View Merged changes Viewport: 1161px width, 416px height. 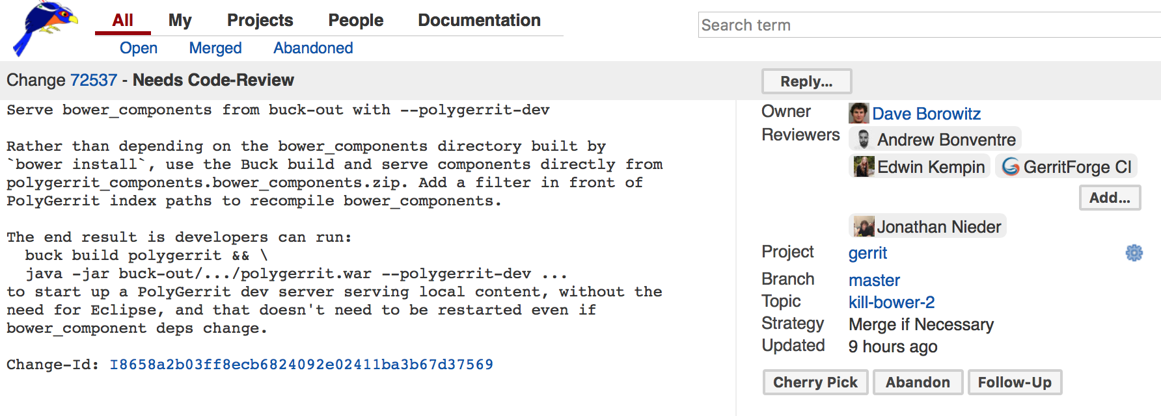(215, 48)
